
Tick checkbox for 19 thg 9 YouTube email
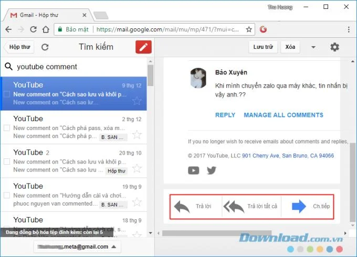coord(7,195)
